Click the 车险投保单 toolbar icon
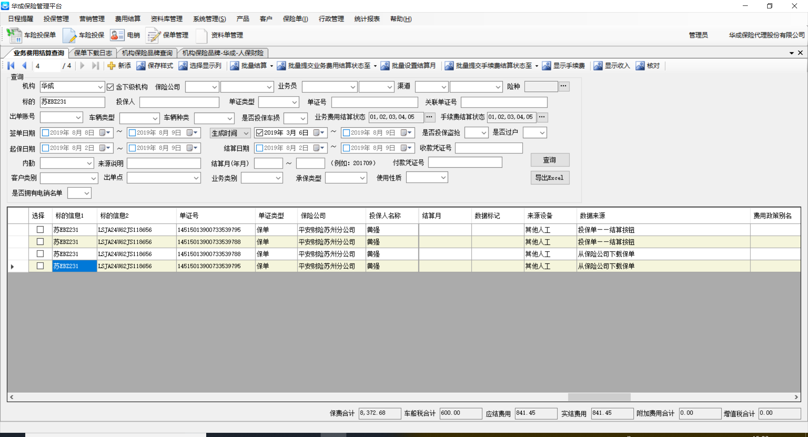 coord(15,35)
